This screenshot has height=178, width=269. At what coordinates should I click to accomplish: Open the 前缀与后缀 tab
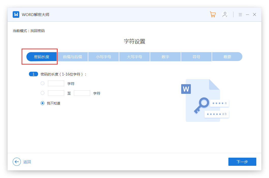pos(73,57)
